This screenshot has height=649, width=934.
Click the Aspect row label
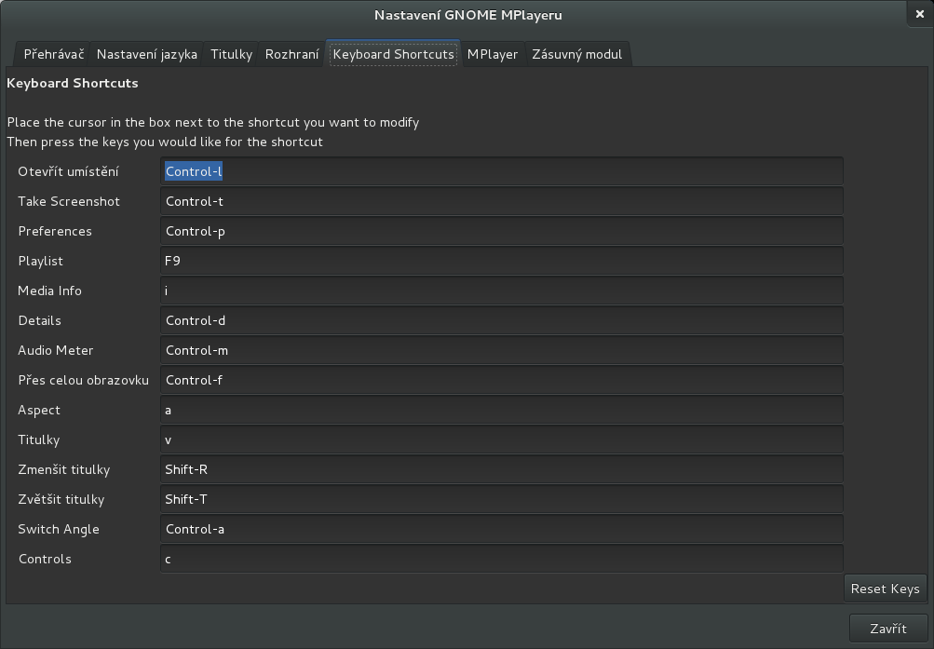point(39,411)
